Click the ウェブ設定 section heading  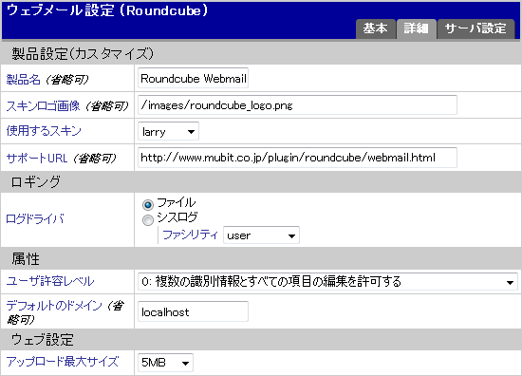click(43, 339)
